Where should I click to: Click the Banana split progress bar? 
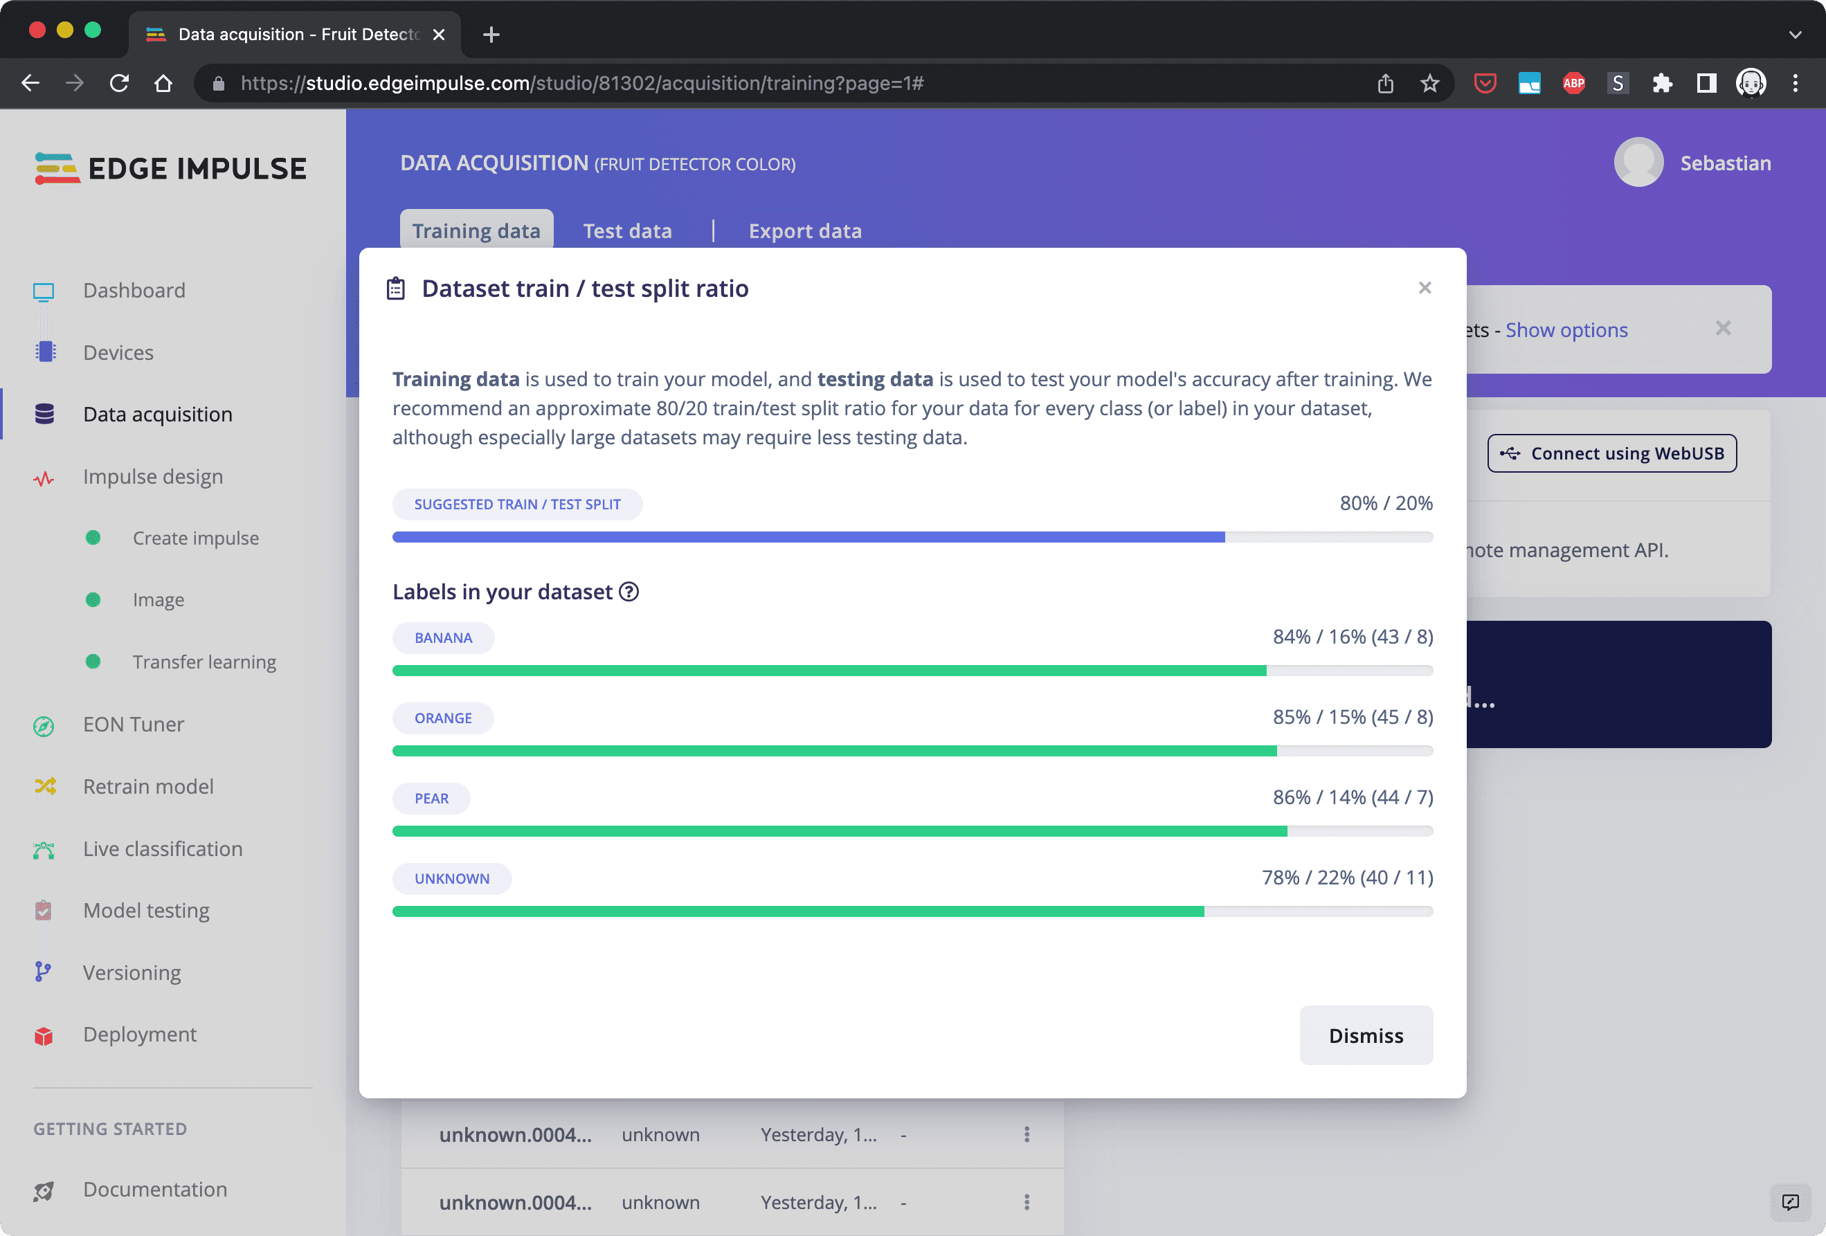(912, 671)
